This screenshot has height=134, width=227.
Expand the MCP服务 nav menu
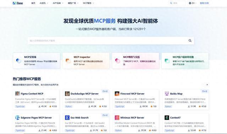click(x=88, y=3)
